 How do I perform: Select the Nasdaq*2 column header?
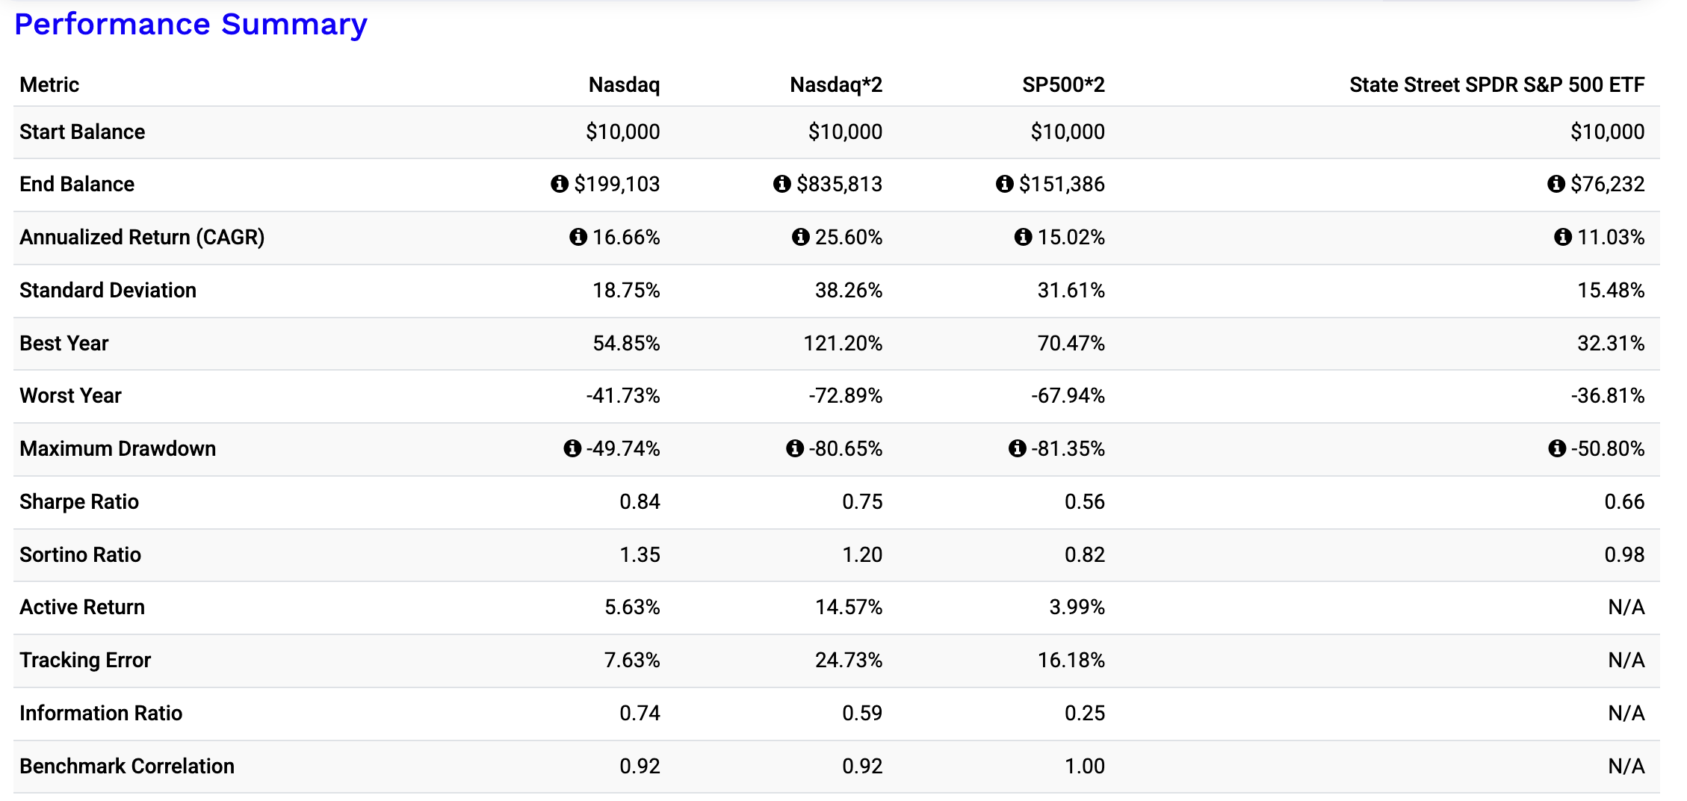point(836,85)
